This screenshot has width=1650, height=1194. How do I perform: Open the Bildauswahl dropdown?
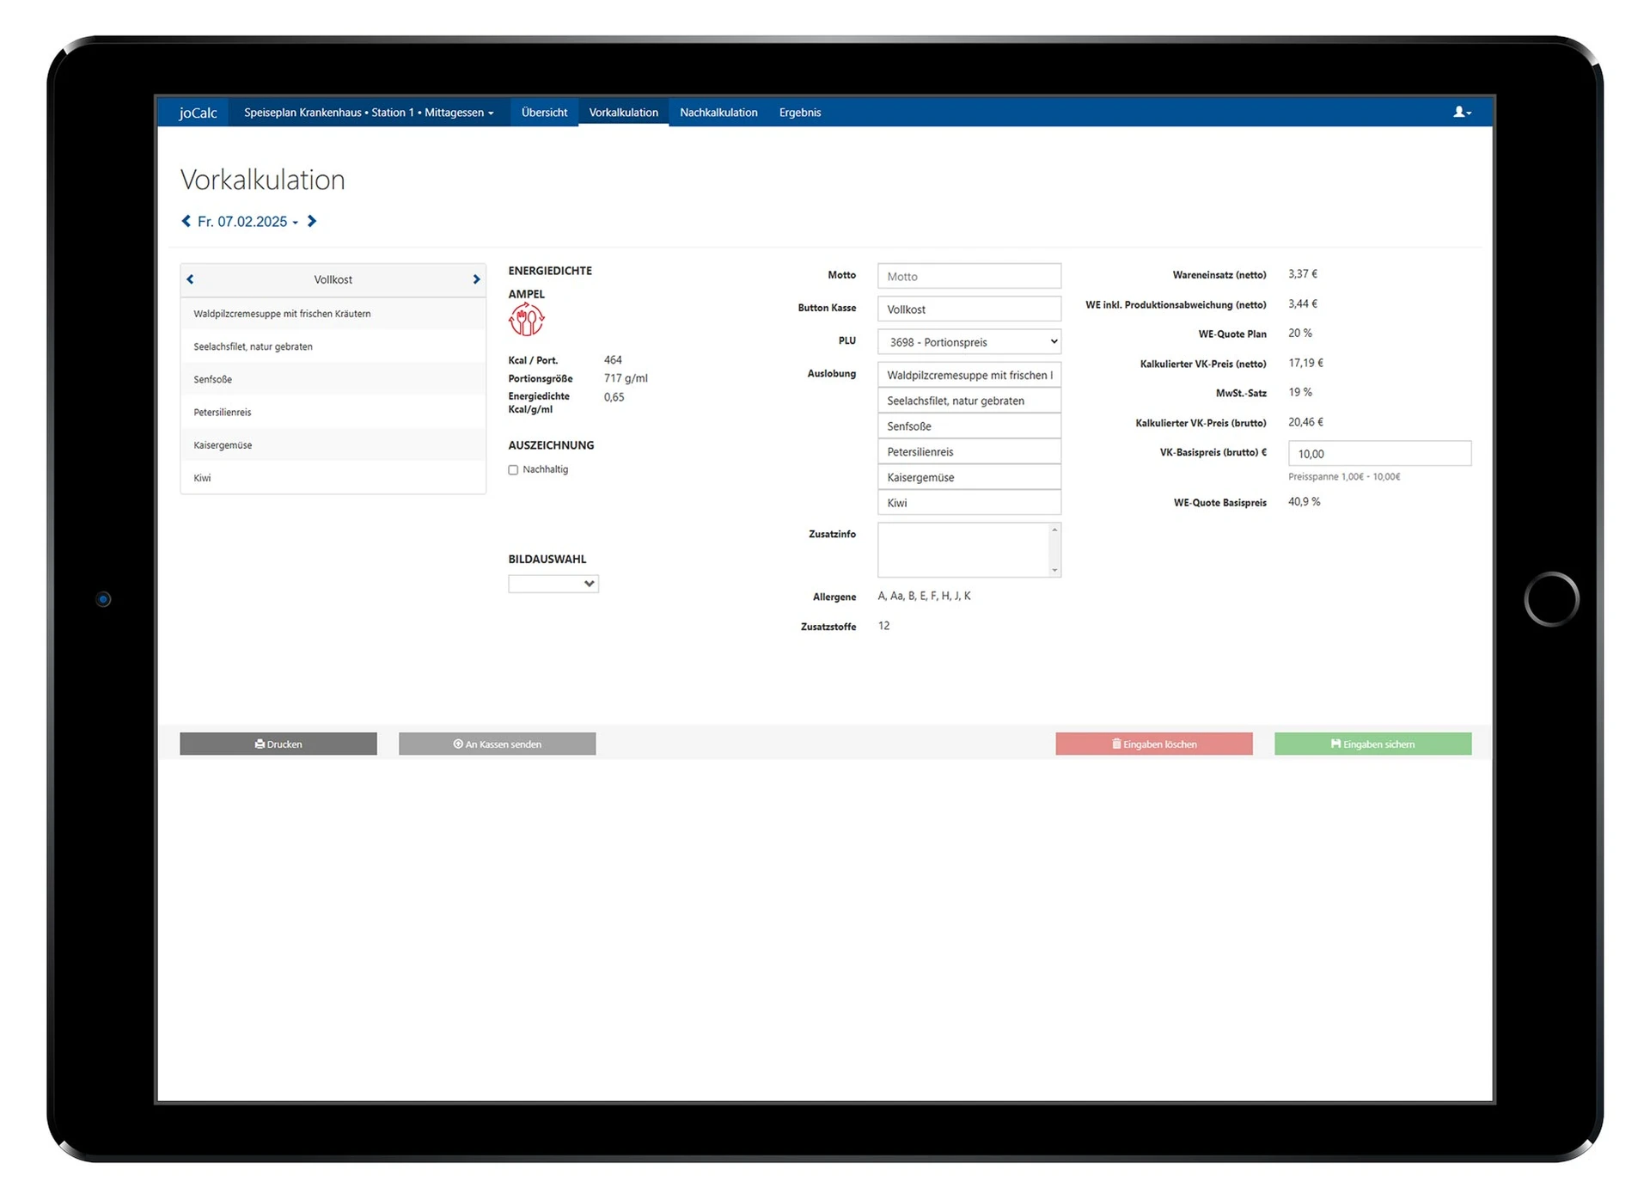[553, 585]
